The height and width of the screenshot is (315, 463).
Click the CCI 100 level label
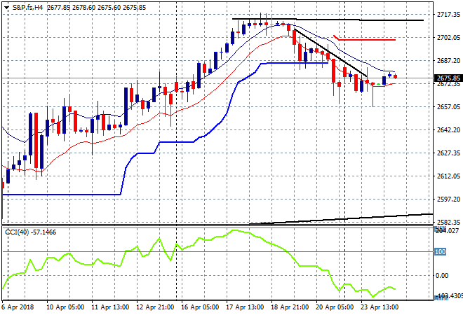coord(440,251)
